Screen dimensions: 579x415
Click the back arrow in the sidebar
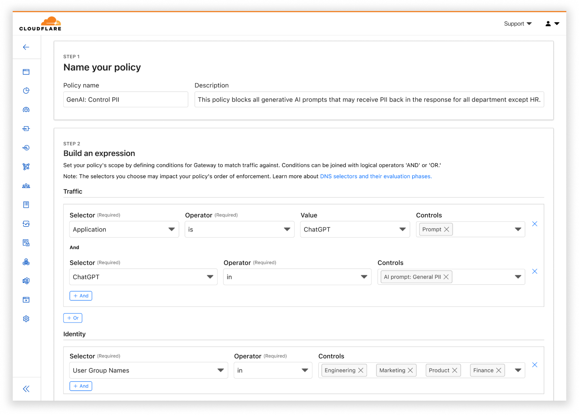pyautogui.click(x=26, y=47)
